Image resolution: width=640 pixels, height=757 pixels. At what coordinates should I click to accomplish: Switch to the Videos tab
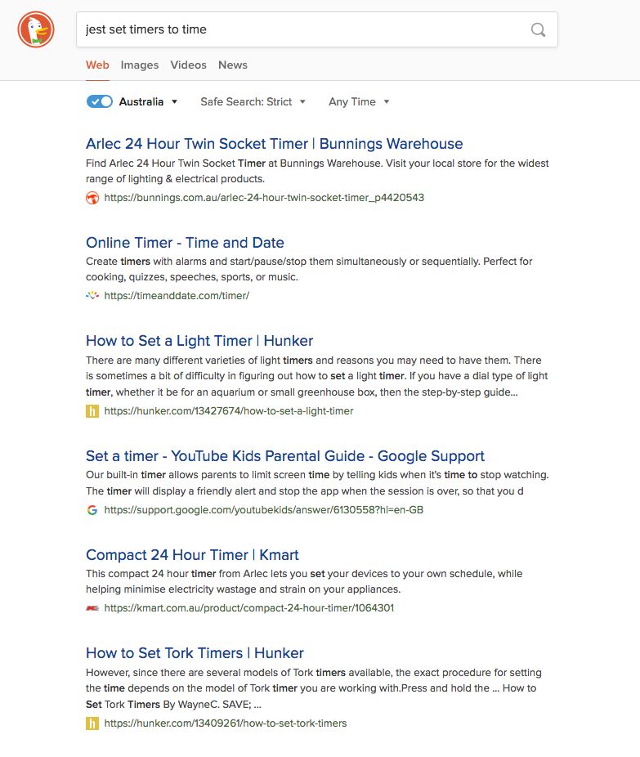click(x=188, y=65)
